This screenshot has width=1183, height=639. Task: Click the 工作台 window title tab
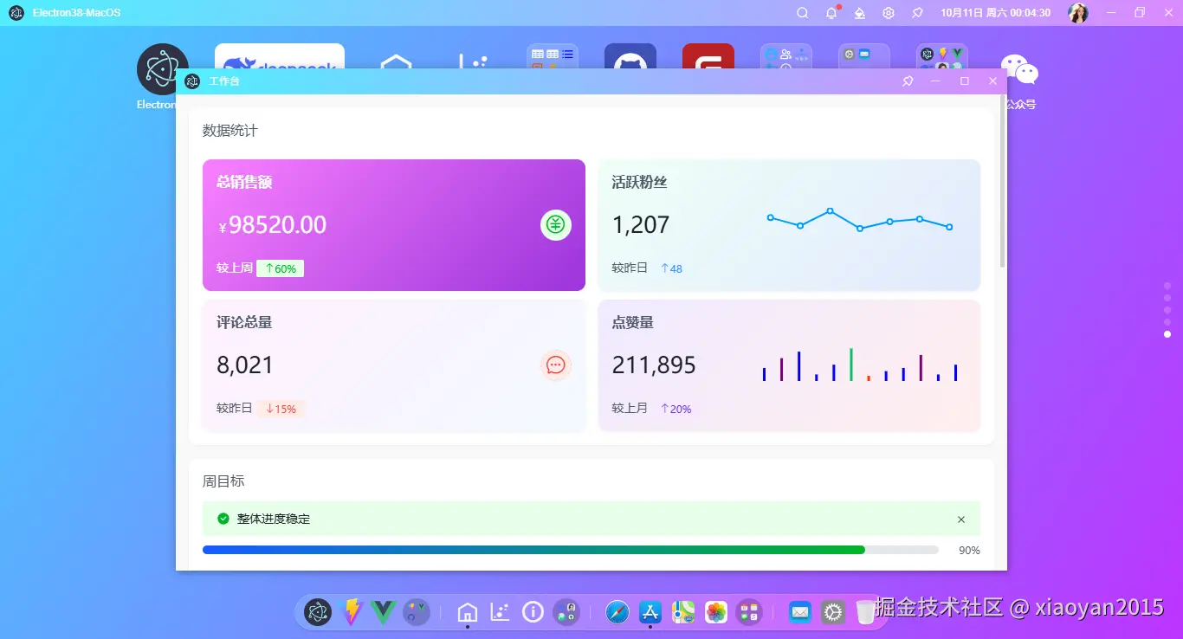(x=224, y=81)
